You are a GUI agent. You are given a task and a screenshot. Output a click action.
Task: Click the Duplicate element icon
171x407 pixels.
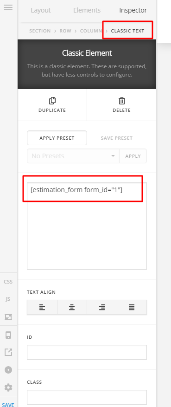tap(52, 100)
